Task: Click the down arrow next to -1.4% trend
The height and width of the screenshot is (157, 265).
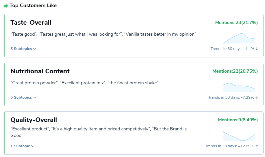Action: point(257,49)
